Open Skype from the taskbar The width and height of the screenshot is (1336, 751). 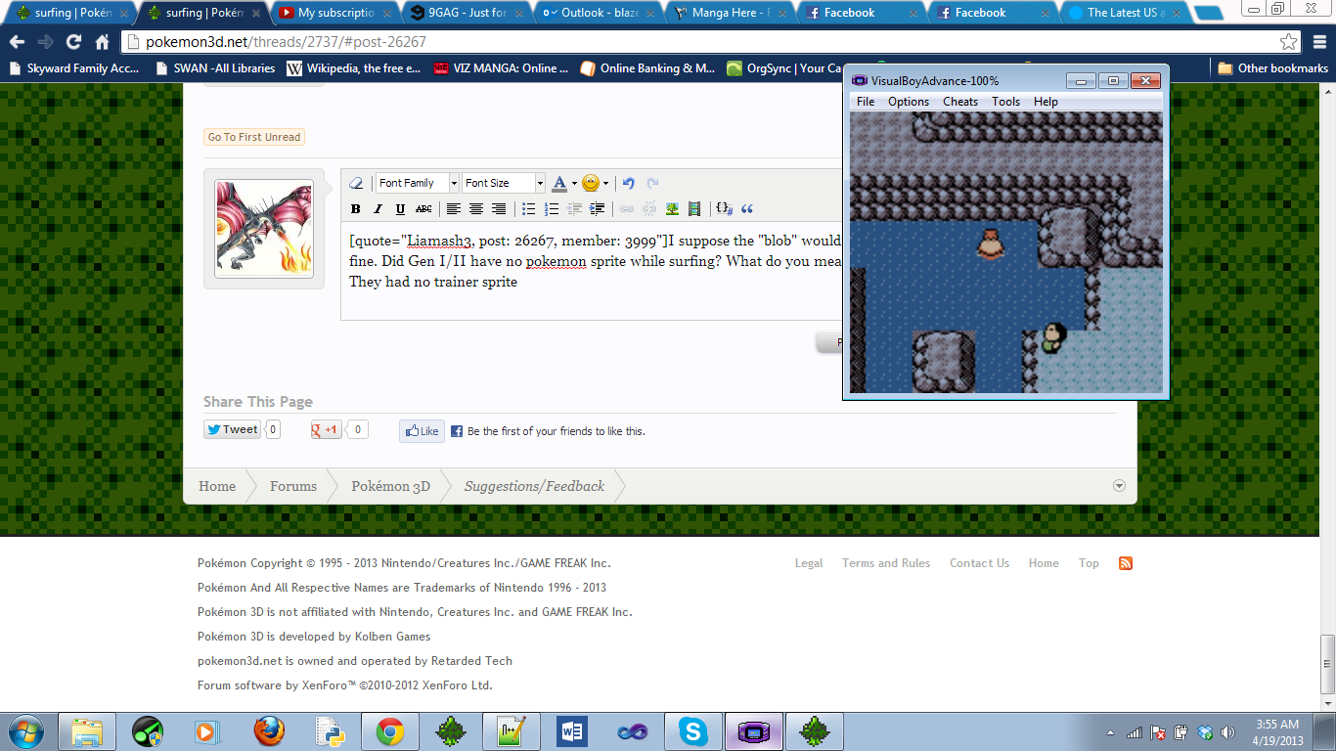click(x=693, y=731)
